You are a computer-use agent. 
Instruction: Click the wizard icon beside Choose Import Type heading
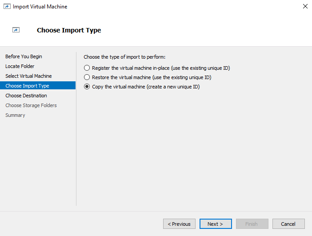coord(16,30)
